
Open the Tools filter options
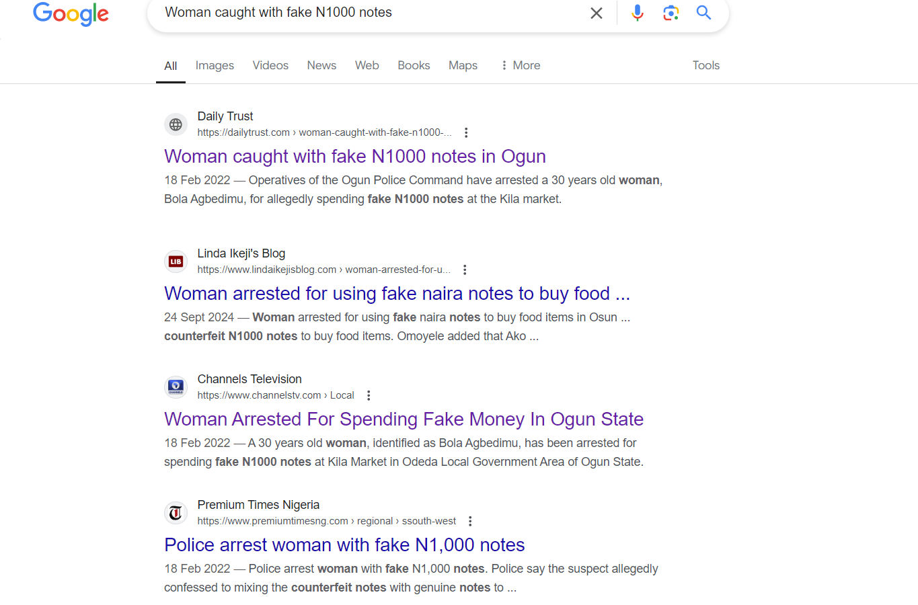[705, 65]
